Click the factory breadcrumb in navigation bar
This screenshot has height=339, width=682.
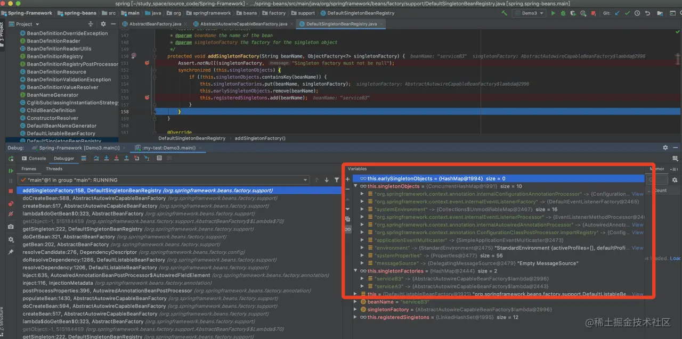point(277,13)
